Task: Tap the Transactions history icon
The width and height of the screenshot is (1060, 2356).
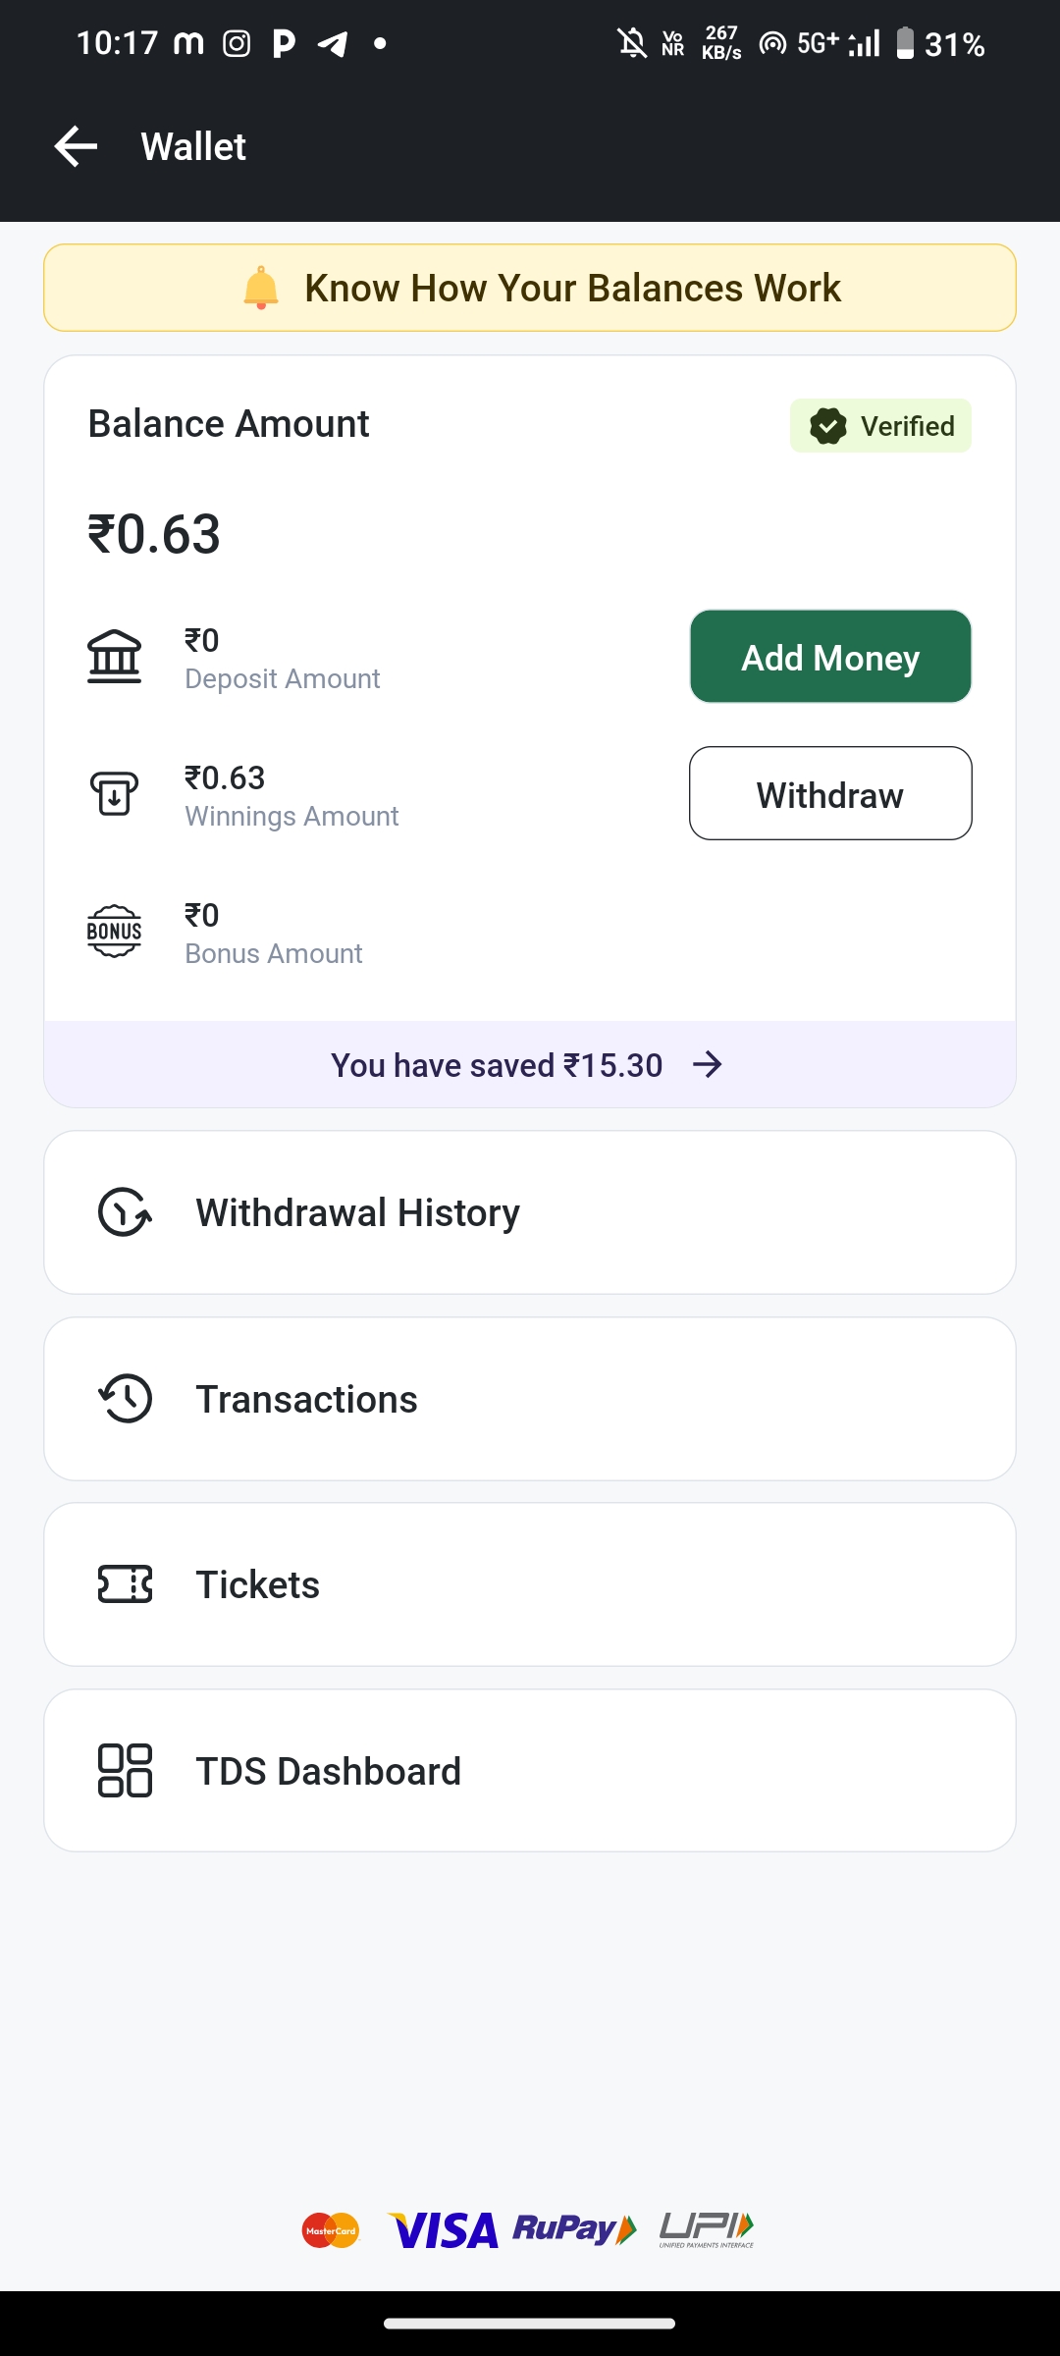Action: (x=125, y=1399)
